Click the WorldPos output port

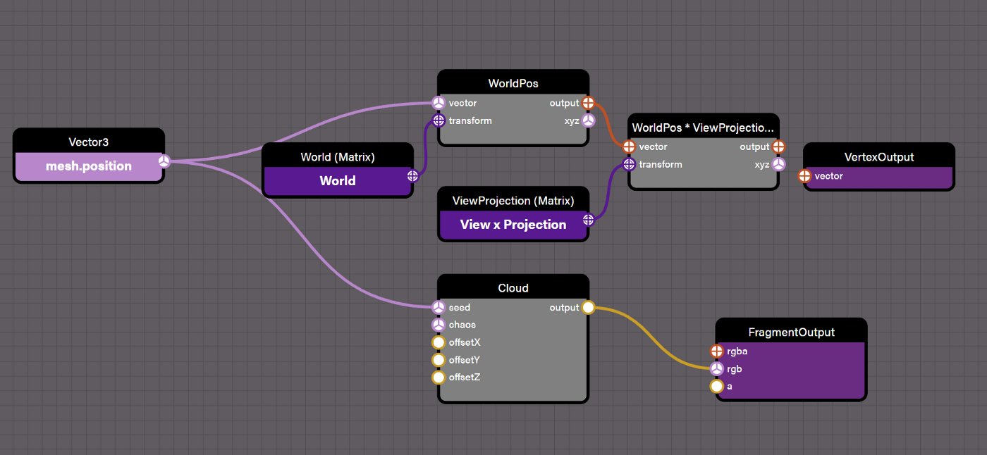click(x=589, y=103)
